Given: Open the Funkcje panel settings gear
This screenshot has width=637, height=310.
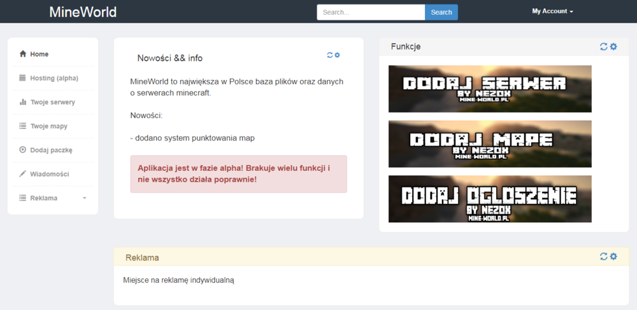Looking at the screenshot, I should [x=613, y=46].
